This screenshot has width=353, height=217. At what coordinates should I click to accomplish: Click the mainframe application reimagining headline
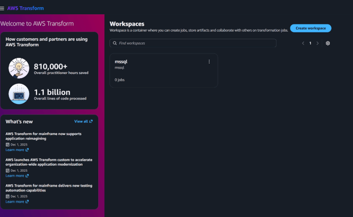click(43, 136)
